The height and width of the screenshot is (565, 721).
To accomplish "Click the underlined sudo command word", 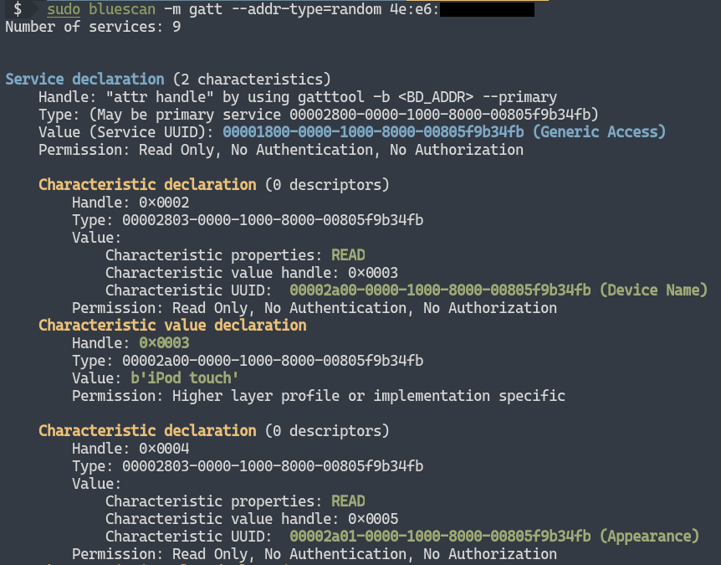I will 64,9.
